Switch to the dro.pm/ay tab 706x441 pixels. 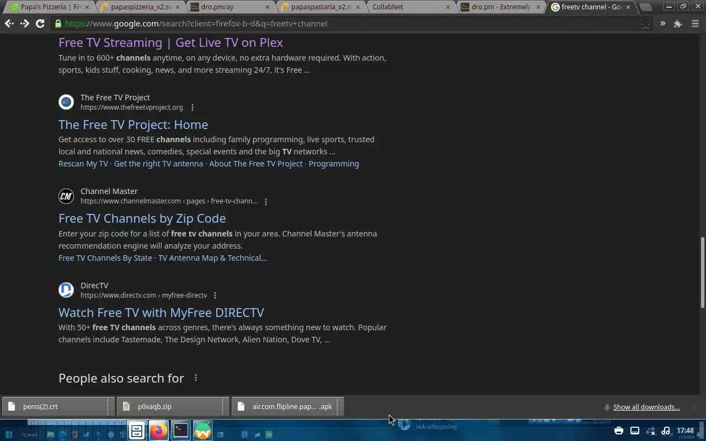pyautogui.click(x=232, y=7)
